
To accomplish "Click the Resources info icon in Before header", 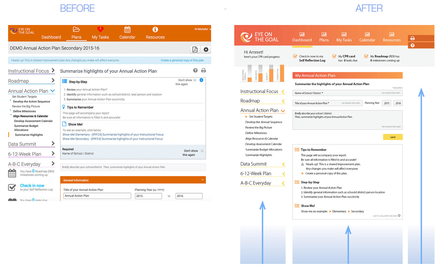I will tap(155, 30).
